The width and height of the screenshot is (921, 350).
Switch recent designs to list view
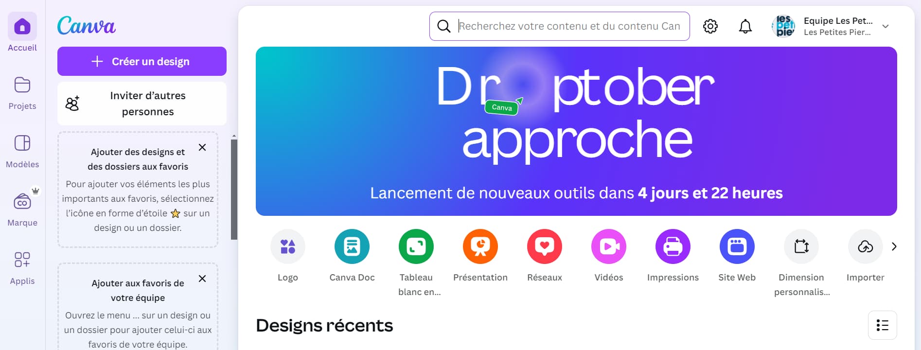883,325
